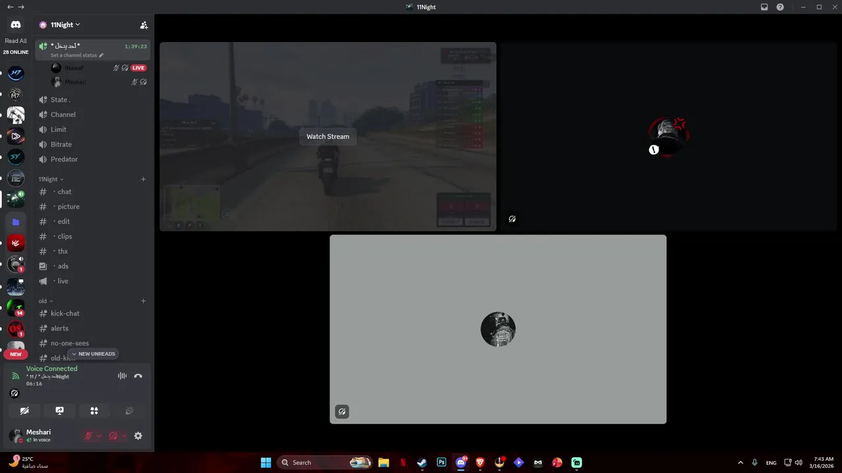Click the edit channel status pencil icon
Viewport: 842px width, 473px height.
(101, 55)
